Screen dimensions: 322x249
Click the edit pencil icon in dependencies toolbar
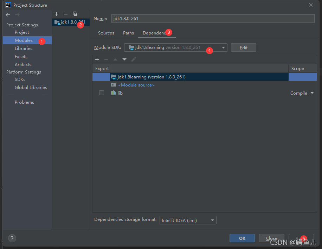[x=134, y=59]
